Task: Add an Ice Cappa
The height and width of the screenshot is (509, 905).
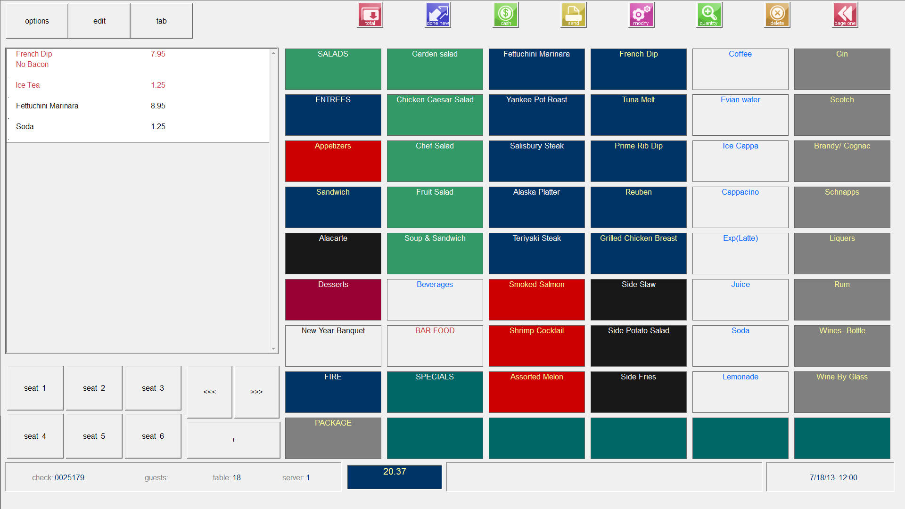Action: [740, 161]
